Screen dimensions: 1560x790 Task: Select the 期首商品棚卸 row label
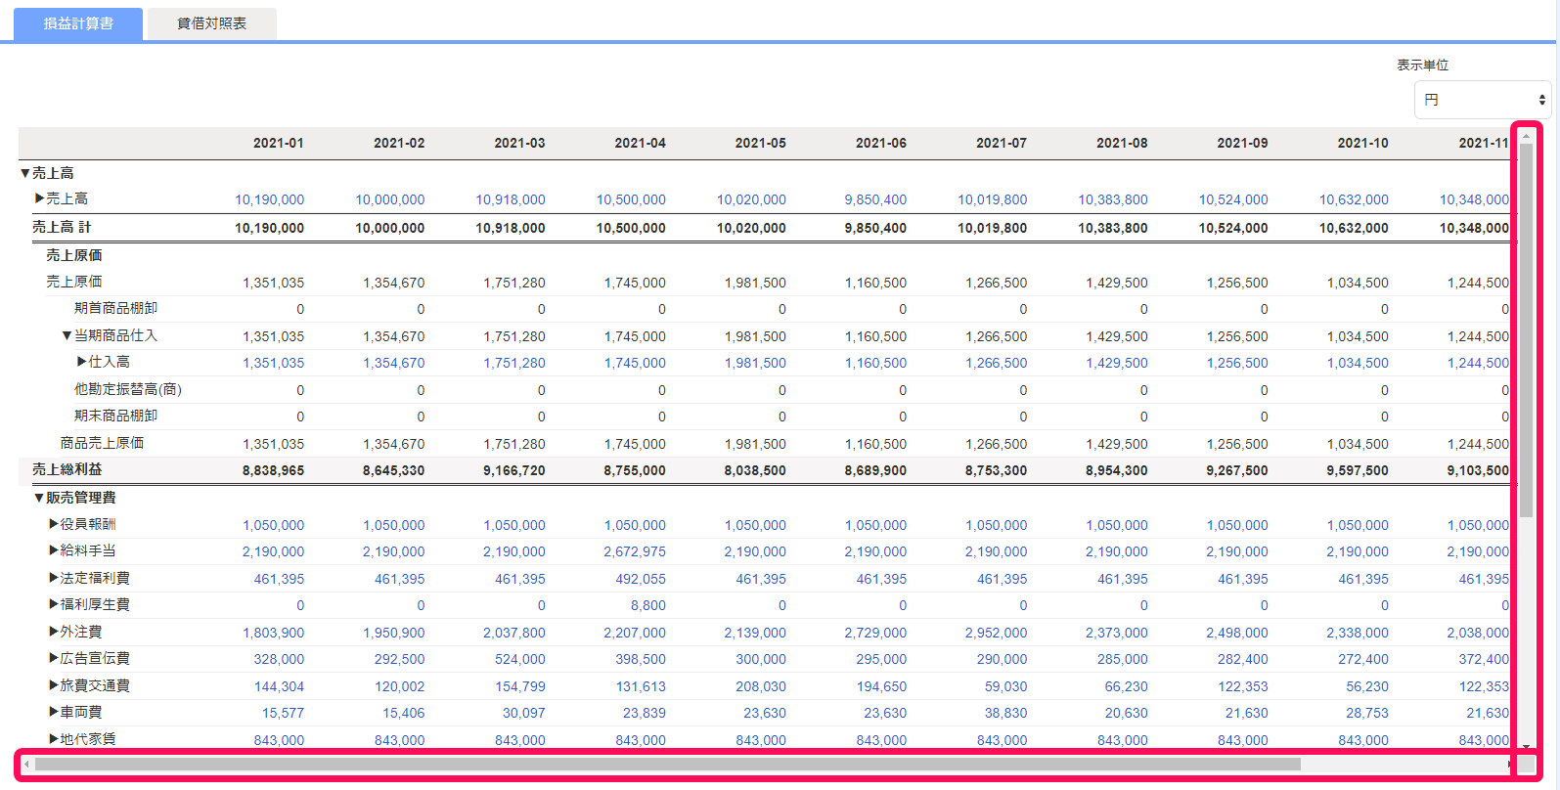pyautogui.click(x=115, y=308)
